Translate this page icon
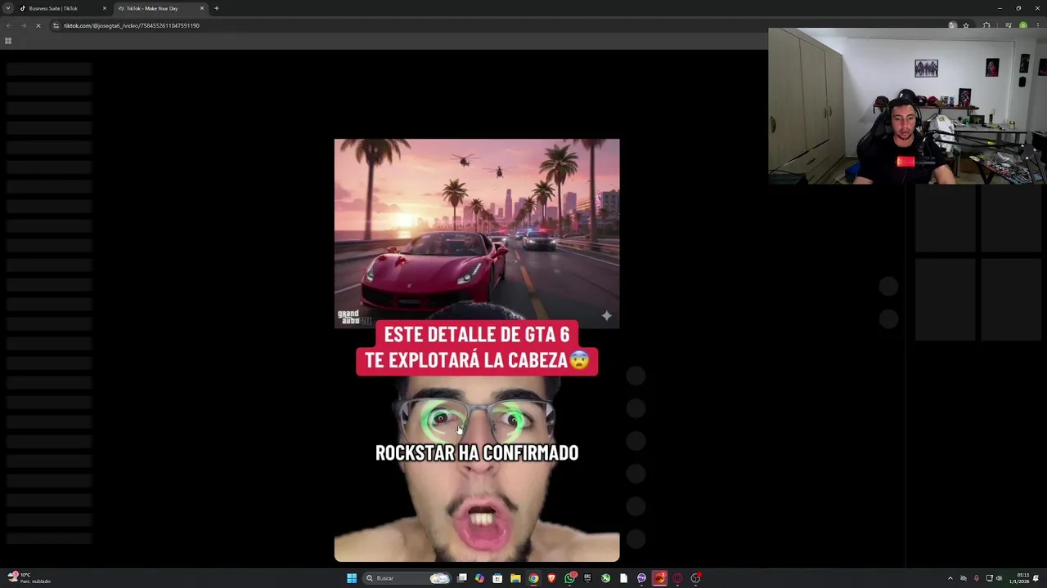The width and height of the screenshot is (1047, 588). click(x=952, y=25)
